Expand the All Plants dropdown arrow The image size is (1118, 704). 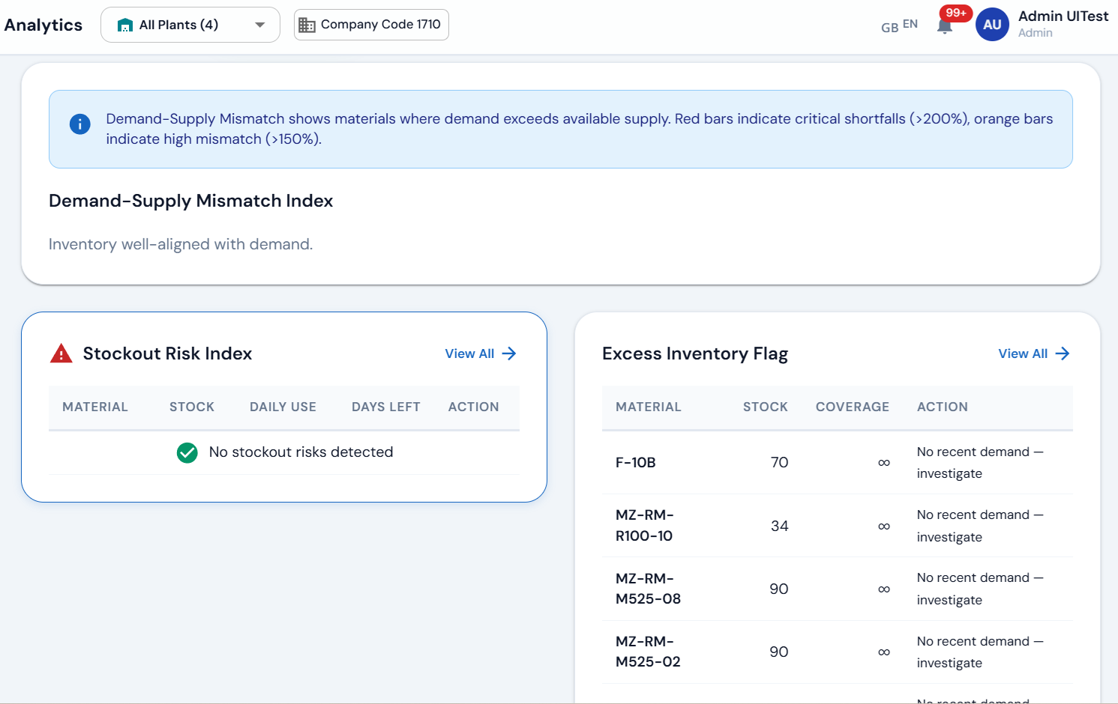pyautogui.click(x=260, y=25)
